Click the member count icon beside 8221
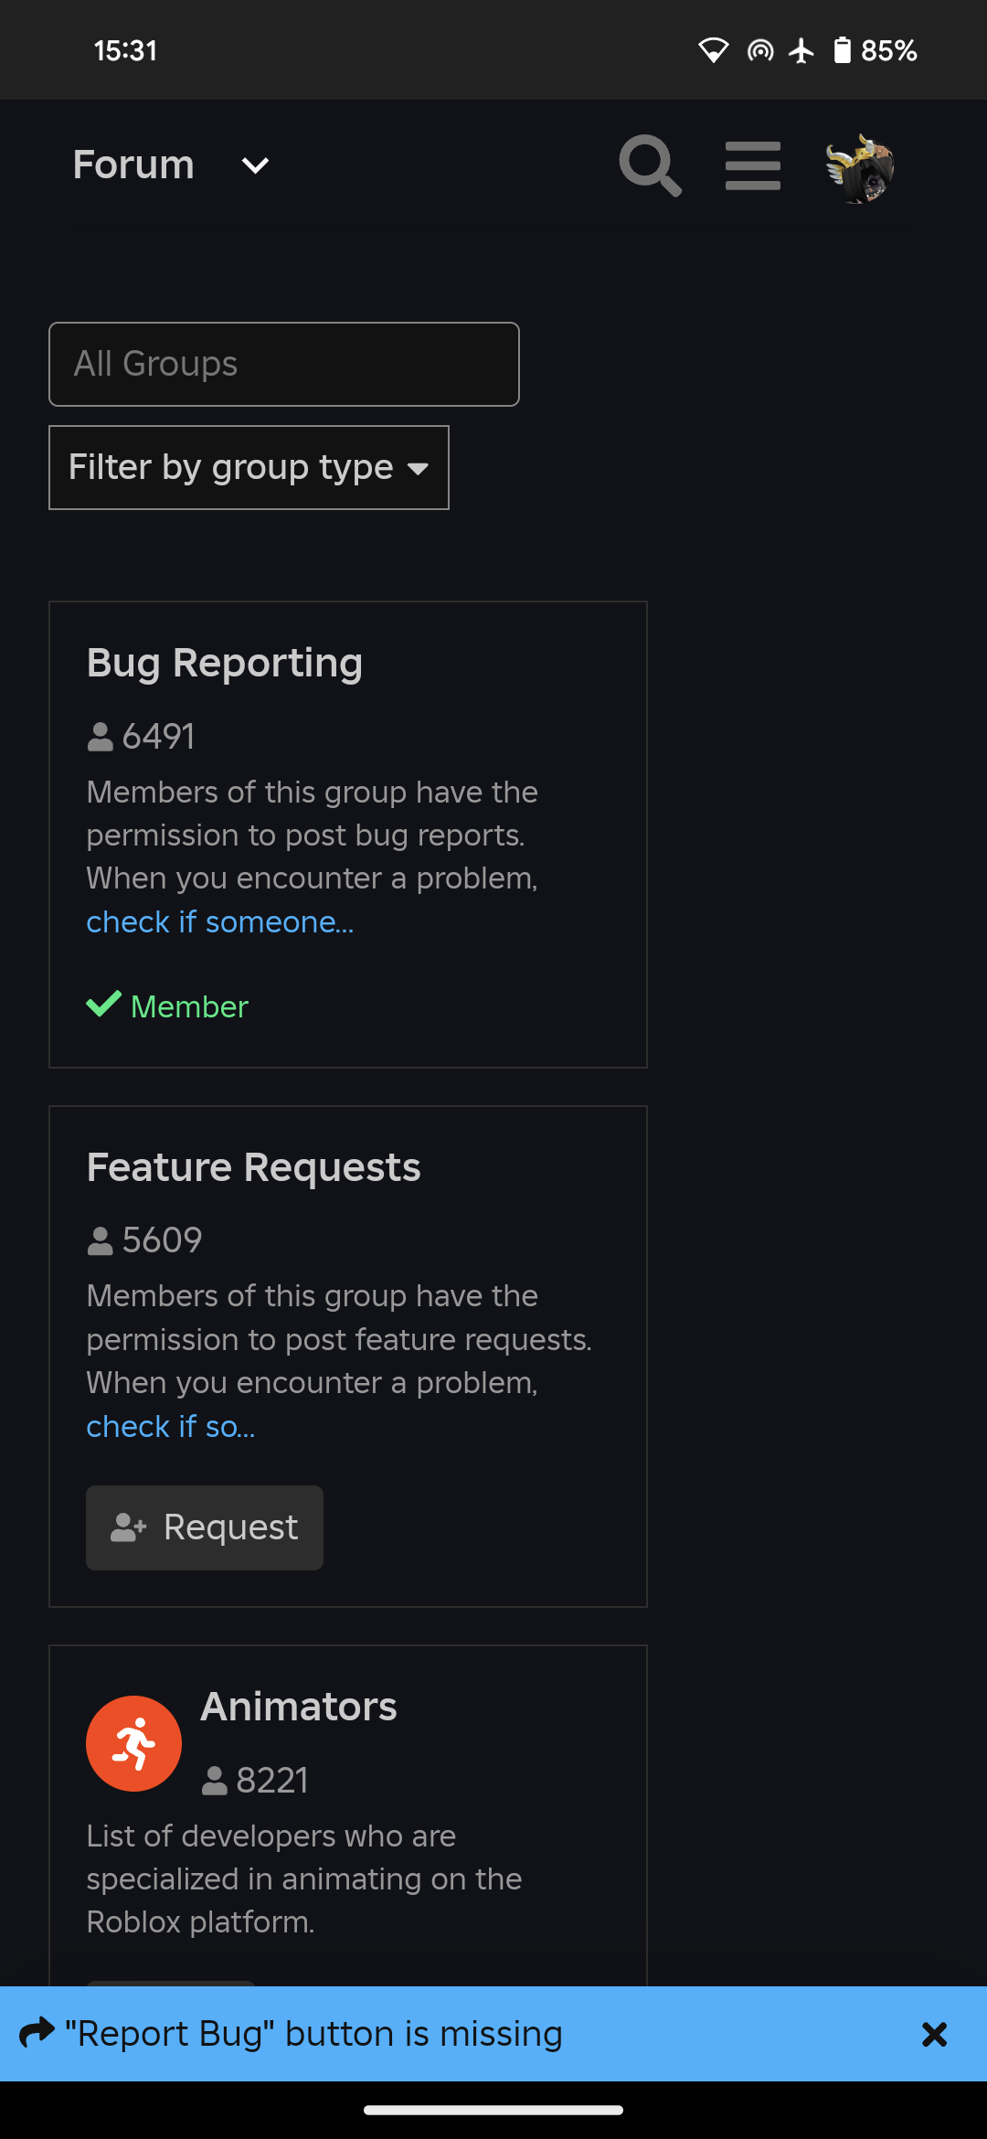987x2139 pixels. tap(214, 1781)
